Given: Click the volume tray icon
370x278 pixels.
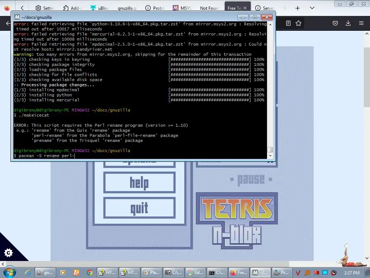Looking at the screenshot, I should [334, 273].
